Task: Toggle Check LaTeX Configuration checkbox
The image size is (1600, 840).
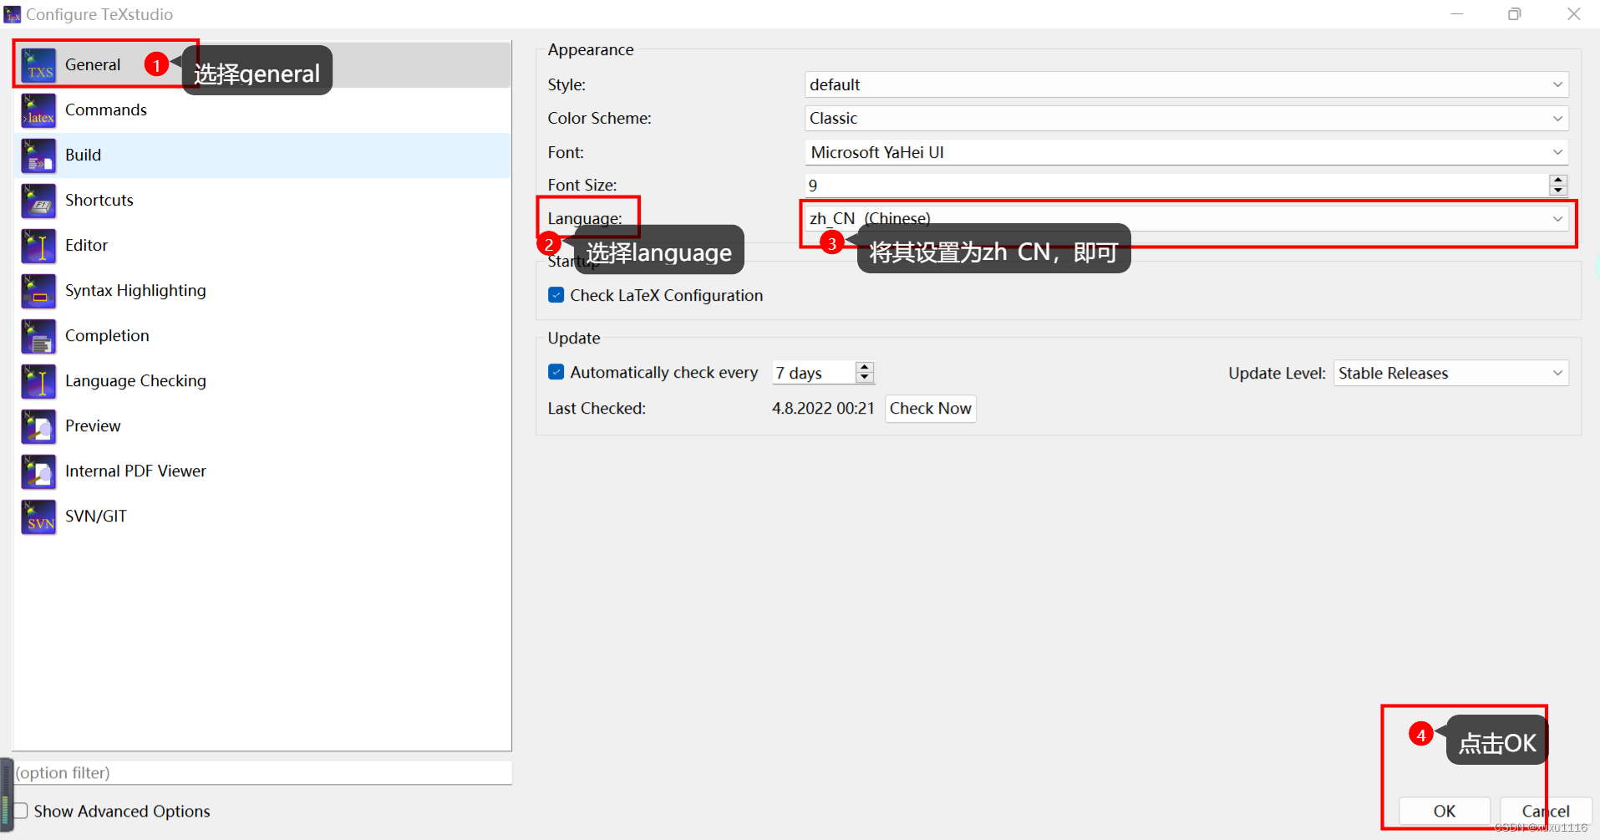Action: (556, 295)
